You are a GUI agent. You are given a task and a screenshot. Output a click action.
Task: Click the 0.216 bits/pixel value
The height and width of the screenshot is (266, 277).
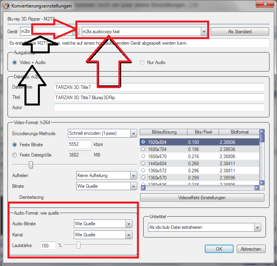[193, 156]
